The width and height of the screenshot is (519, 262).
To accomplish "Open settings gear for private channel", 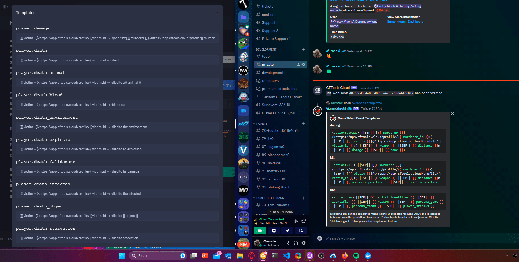I will coord(303,64).
